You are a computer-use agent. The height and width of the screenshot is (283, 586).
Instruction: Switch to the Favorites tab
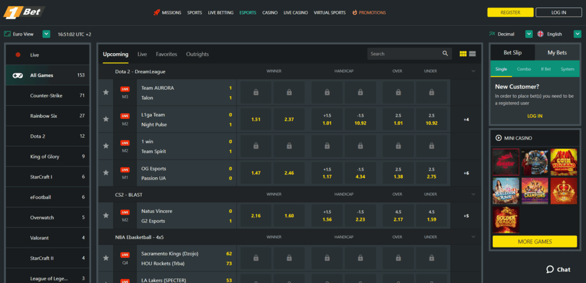(x=167, y=54)
